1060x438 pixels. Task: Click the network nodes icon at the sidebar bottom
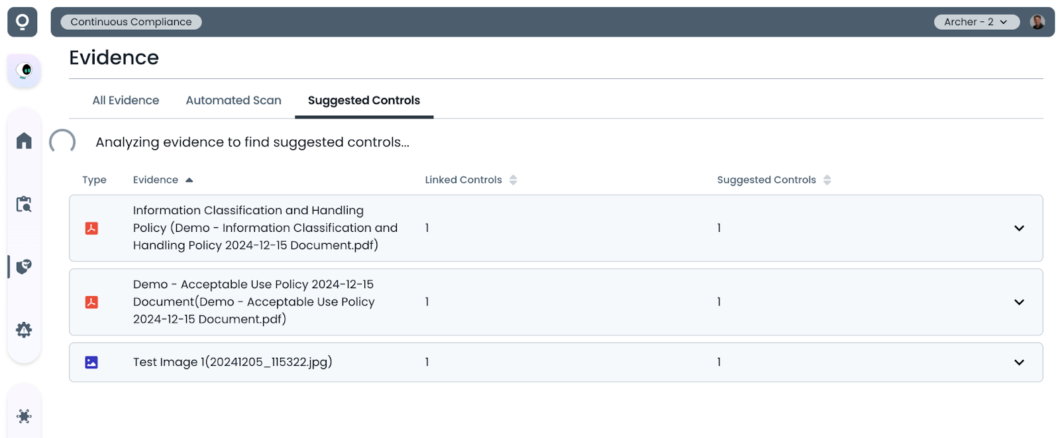point(24,416)
